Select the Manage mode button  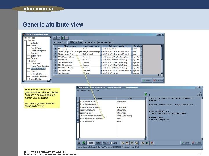(106, 143)
